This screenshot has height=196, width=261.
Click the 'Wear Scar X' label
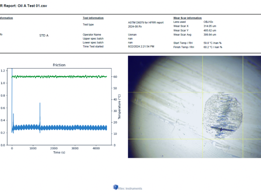[x=181, y=26]
